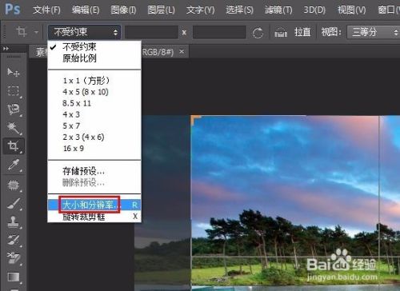Open the 图像(I) menu
The height and width of the screenshot is (291, 400).
pos(123,10)
